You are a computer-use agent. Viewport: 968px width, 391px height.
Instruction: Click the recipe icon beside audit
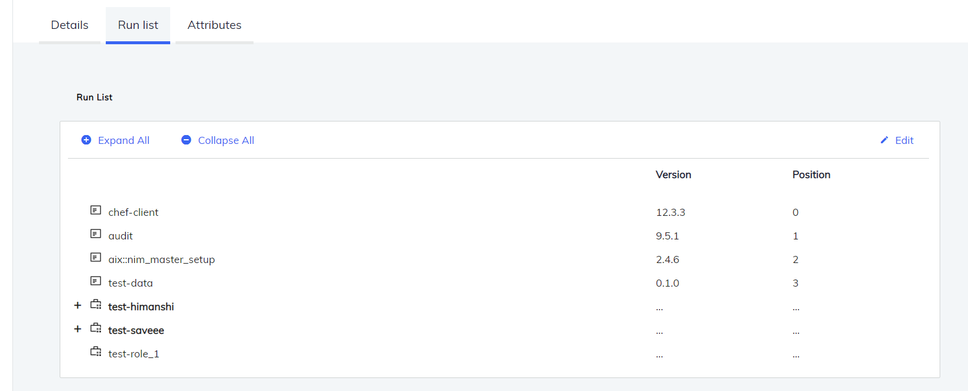tap(95, 234)
